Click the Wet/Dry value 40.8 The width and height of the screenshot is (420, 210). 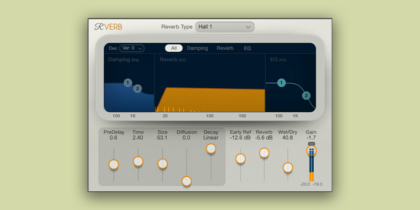pos(288,138)
